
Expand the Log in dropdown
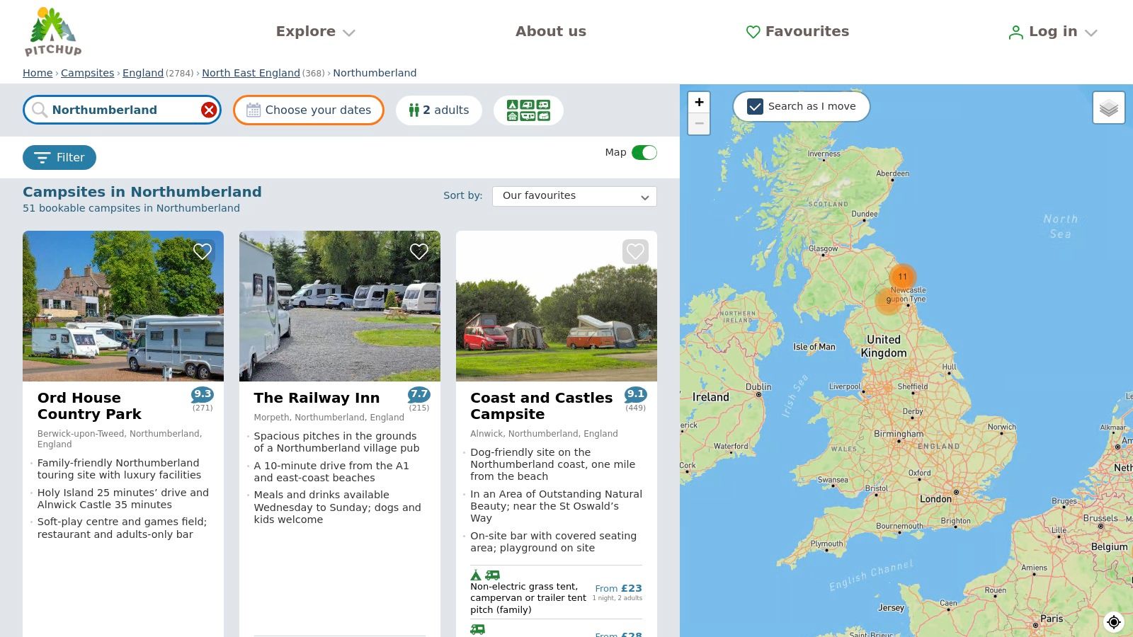coord(1053,31)
